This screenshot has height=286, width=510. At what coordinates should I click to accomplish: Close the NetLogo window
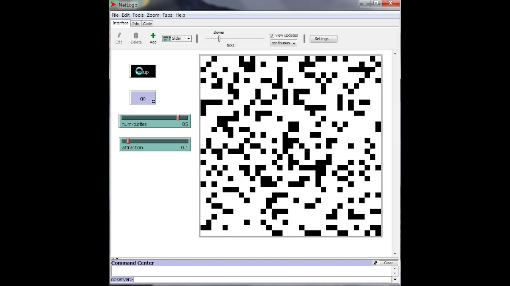(x=390, y=3)
